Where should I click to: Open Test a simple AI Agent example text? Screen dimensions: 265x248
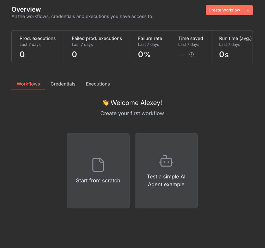coord(166,181)
